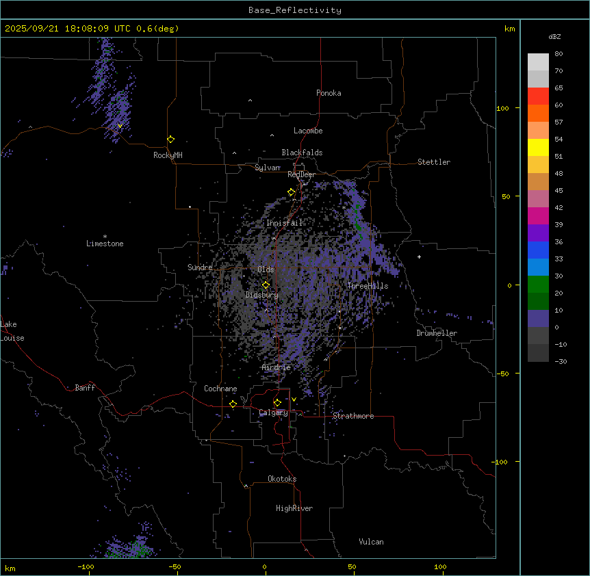The height and width of the screenshot is (576, 590).
Task: Click the yellow V marker in northwest echo
Action: tap(120, 126)
